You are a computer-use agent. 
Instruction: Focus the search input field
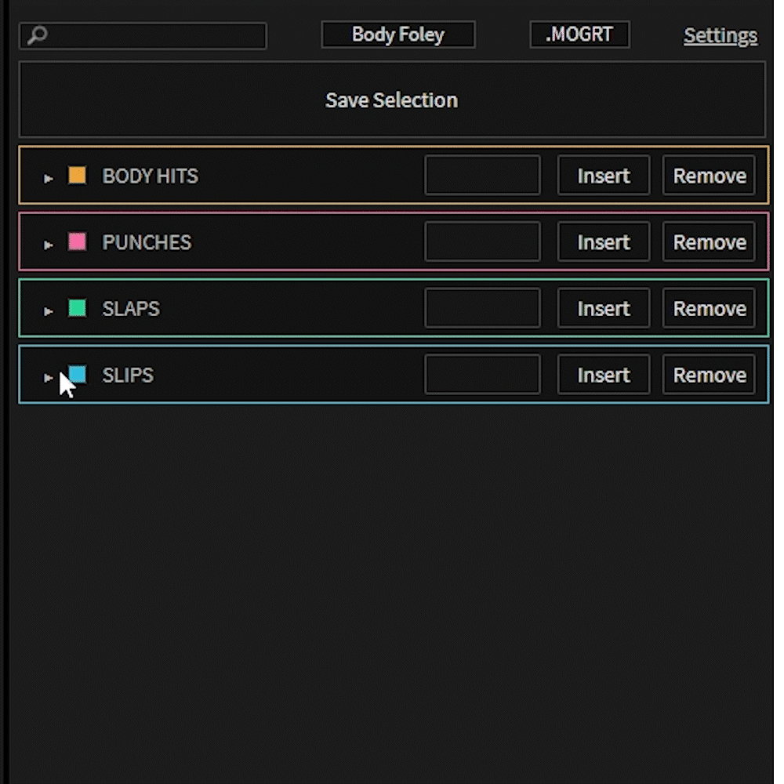click(143, 35)
